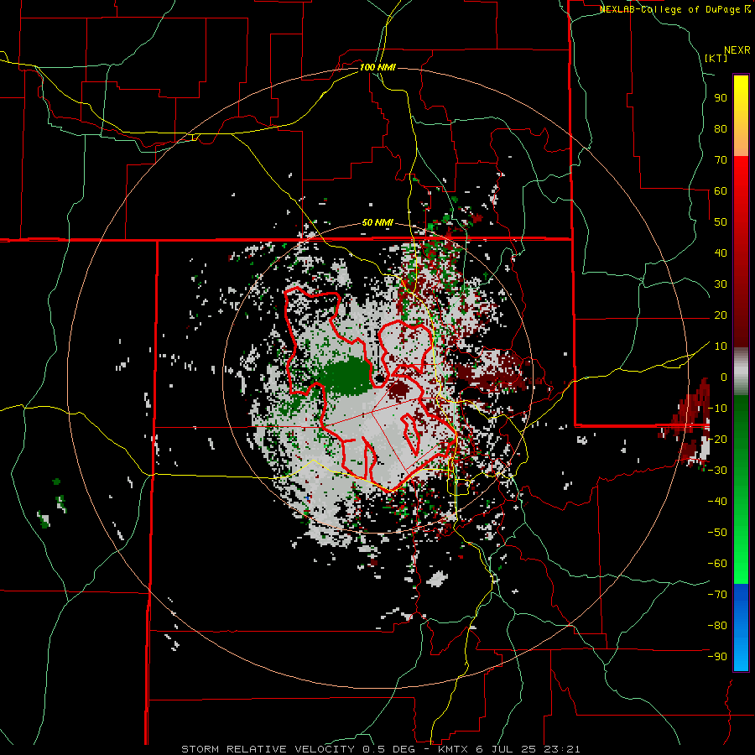Click the 20 value on velocity scale

point(721,315)
